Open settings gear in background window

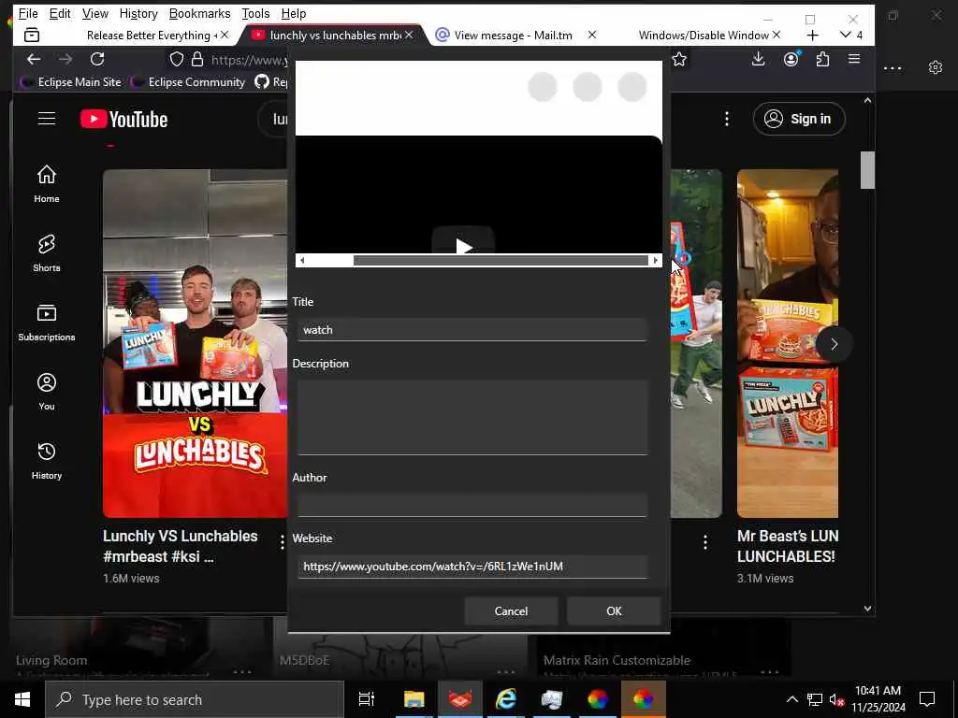pos(936,67)
